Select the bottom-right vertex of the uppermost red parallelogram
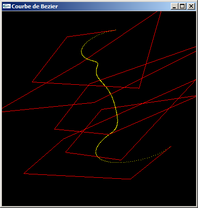 point(139,88)
